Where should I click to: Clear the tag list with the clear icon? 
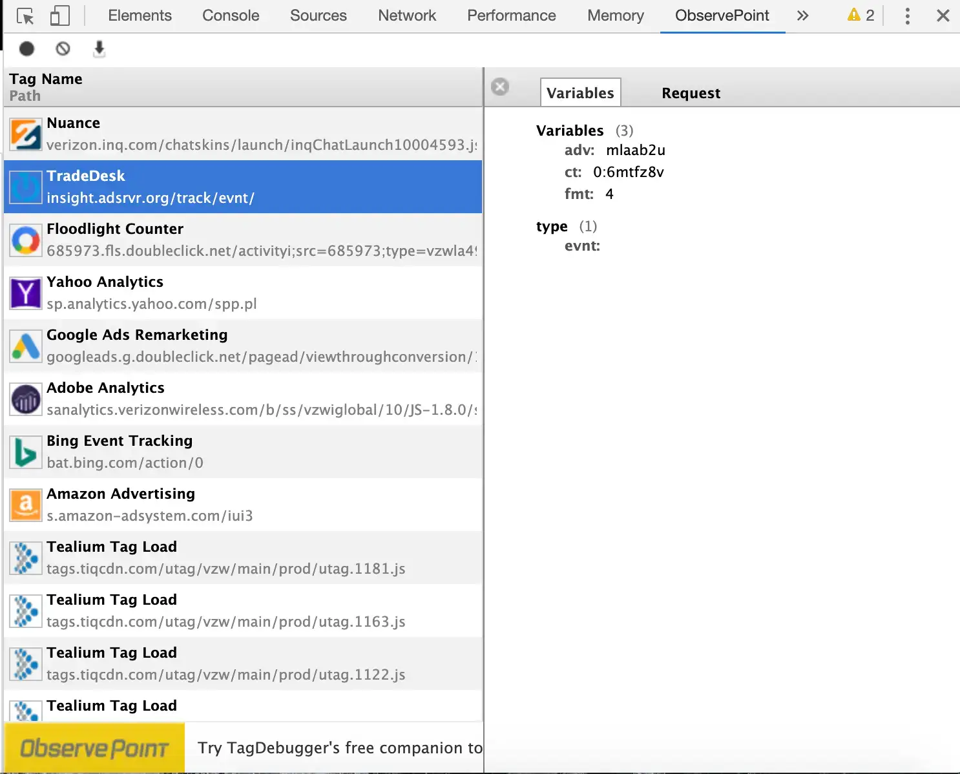click(x=63, y=48)
